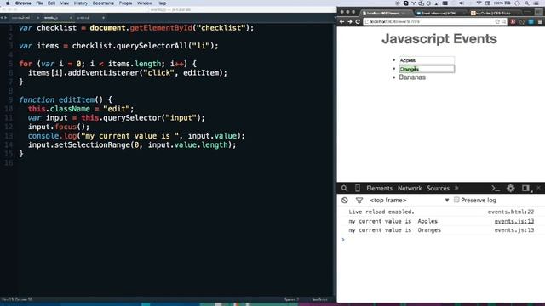
Task: Open events.html:22 source link
Action: [511, 212]
